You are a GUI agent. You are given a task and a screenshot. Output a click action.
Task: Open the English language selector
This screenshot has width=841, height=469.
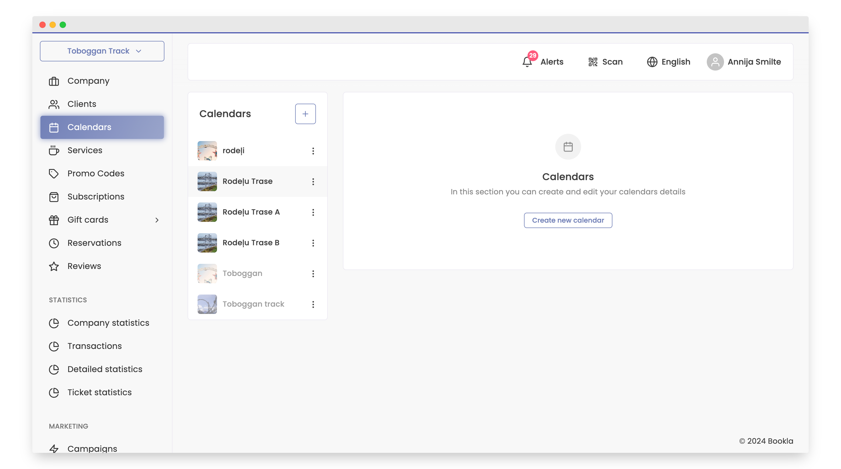point(675,62)
